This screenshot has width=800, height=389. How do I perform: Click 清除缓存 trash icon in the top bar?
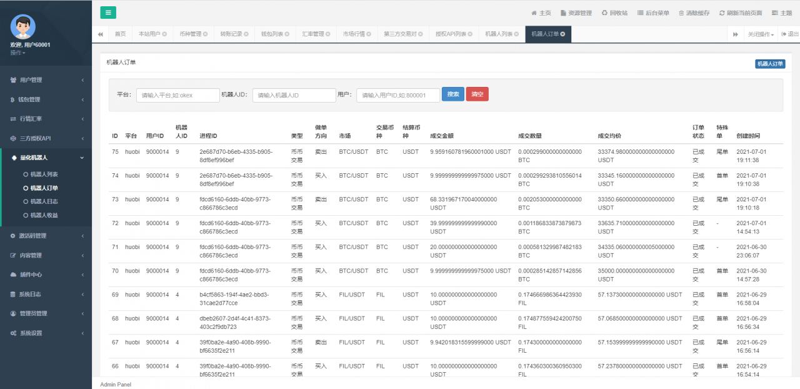coord(694,13)
